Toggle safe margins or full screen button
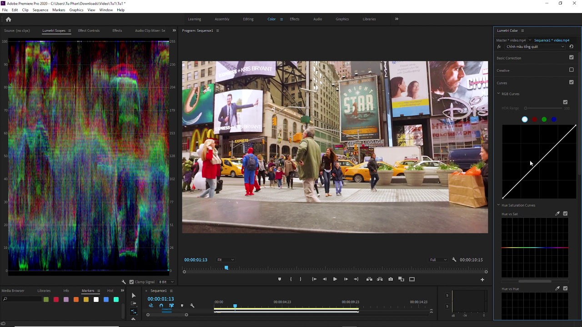Viewport: 582px width, 327px height. click(x=412, y=279)
